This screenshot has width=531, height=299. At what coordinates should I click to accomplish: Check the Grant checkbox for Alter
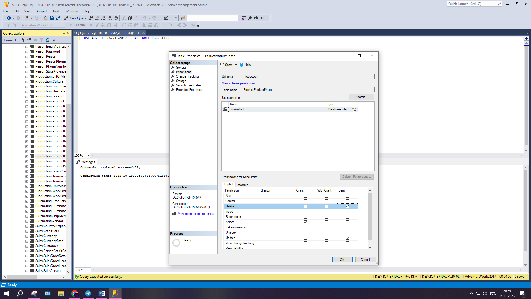click(305, 196)
